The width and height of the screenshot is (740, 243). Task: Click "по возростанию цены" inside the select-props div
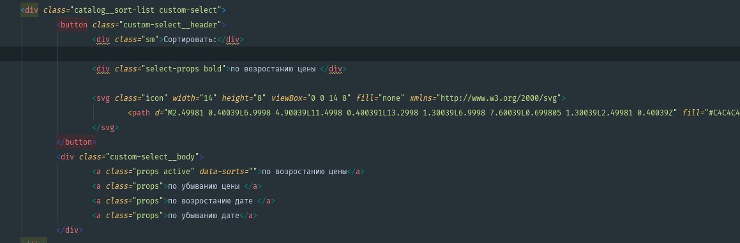pos(273,69)
